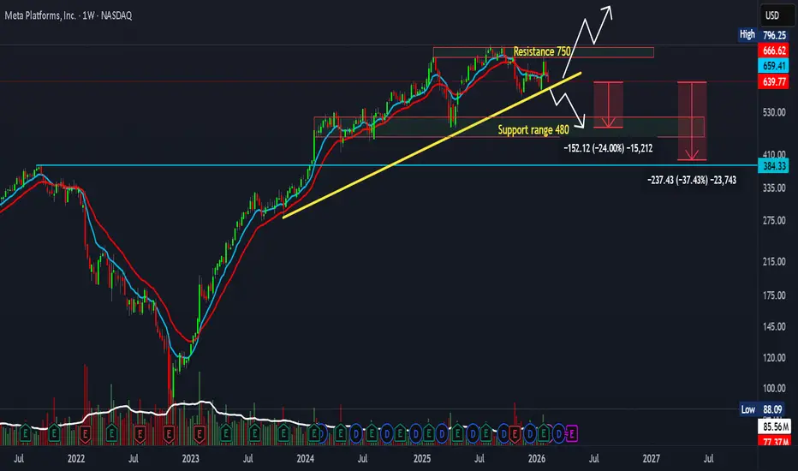Image resolution: width=798 pixels, height=471 pixels.
Task: Click the -237.43 (-37.43%) measurement label
Action: (692, 180)
